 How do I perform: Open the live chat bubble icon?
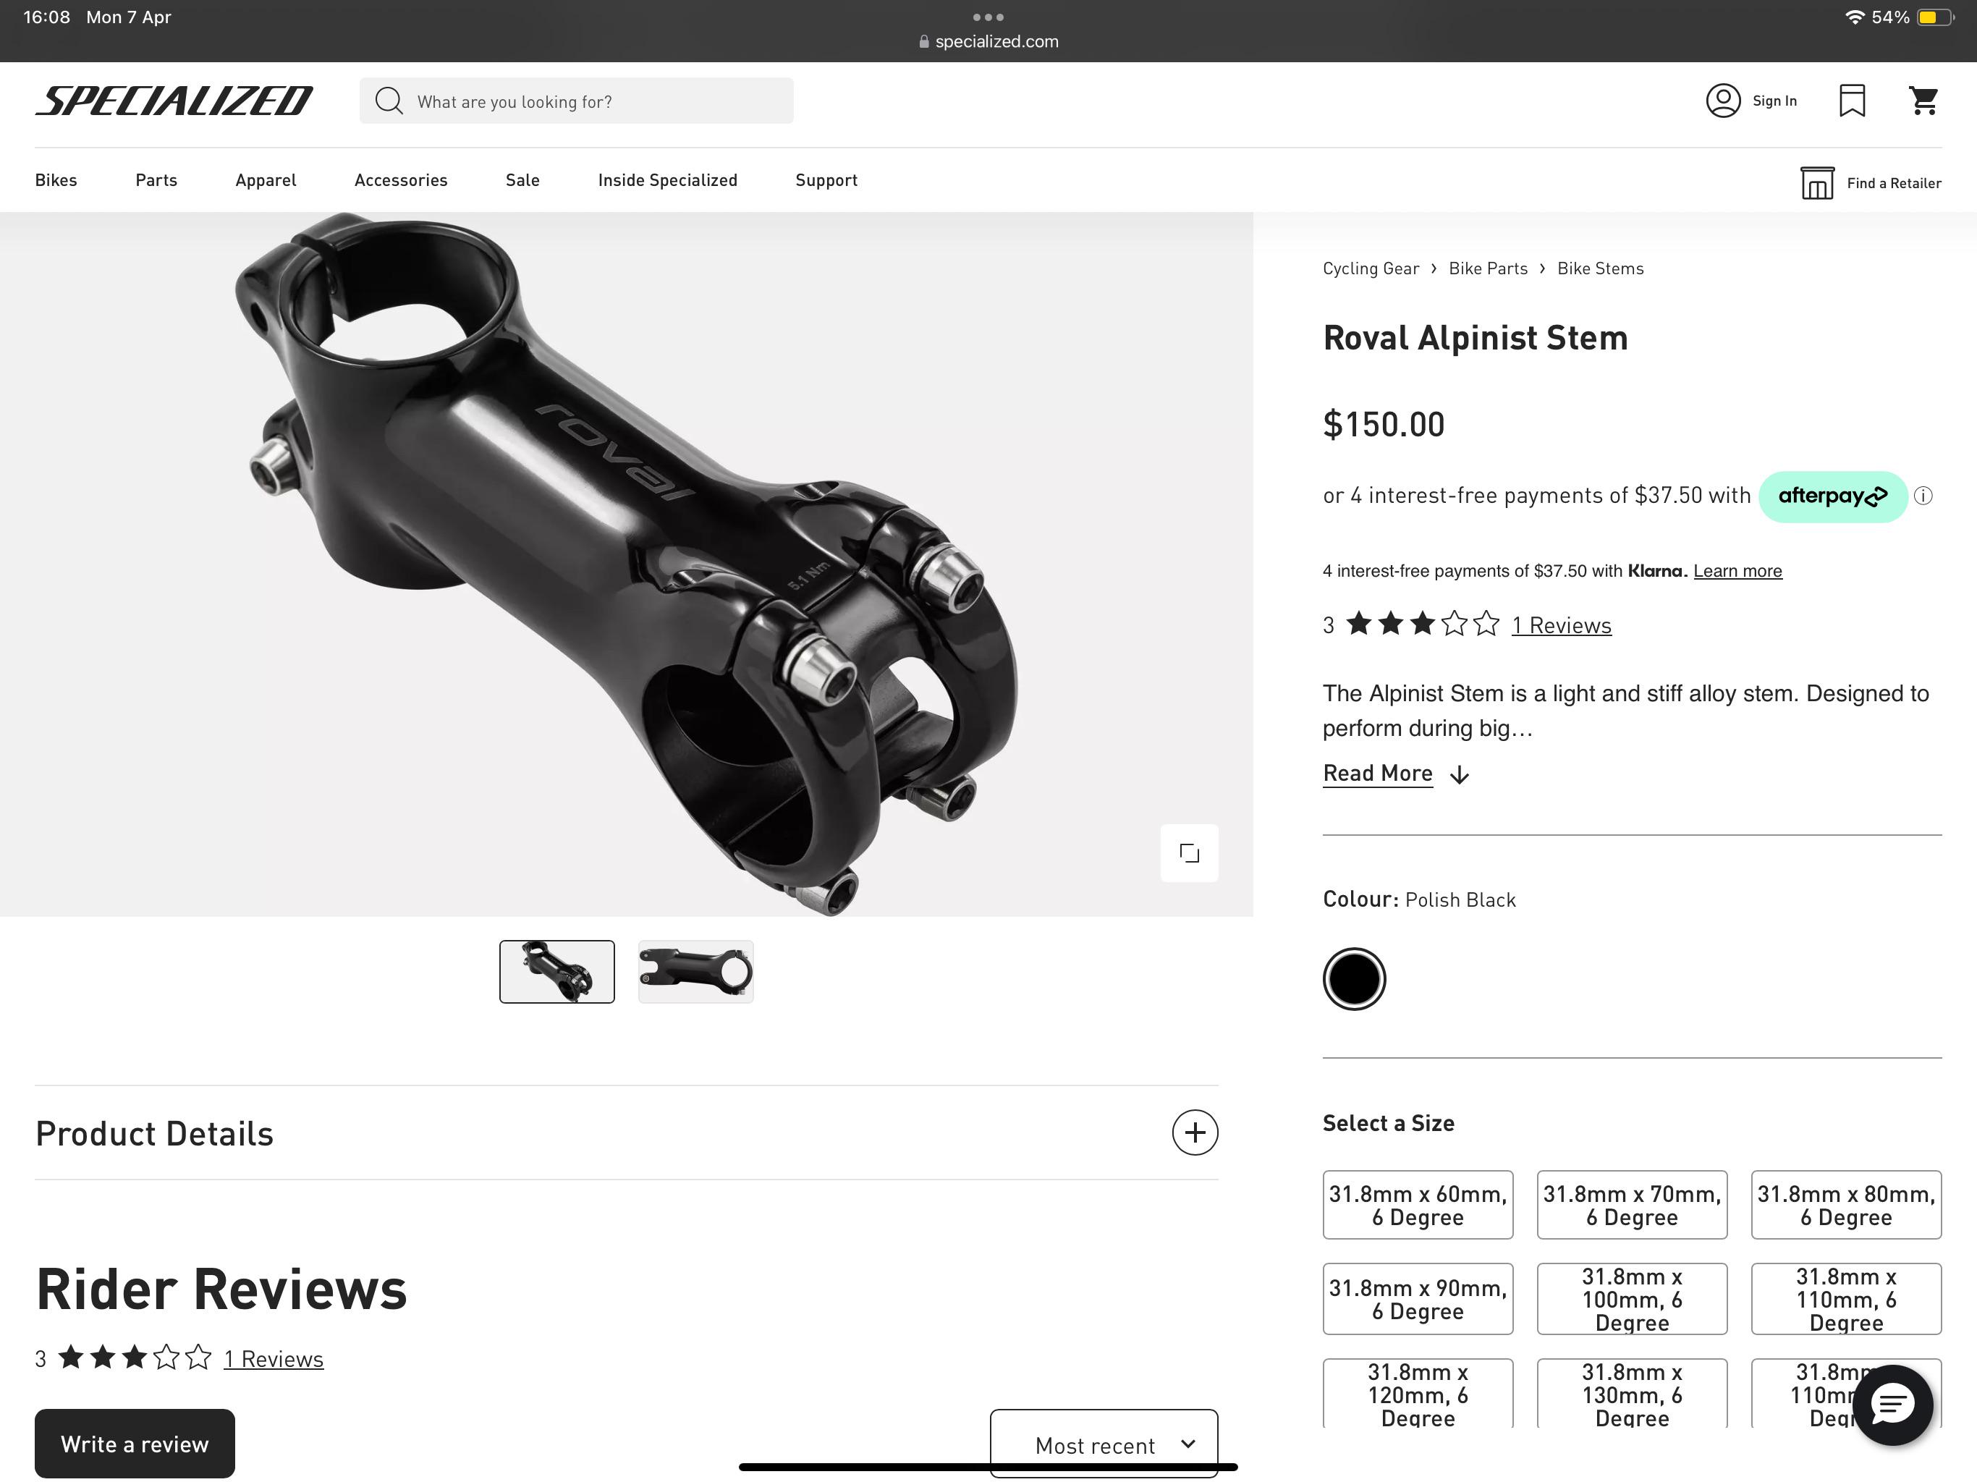1892,1405
